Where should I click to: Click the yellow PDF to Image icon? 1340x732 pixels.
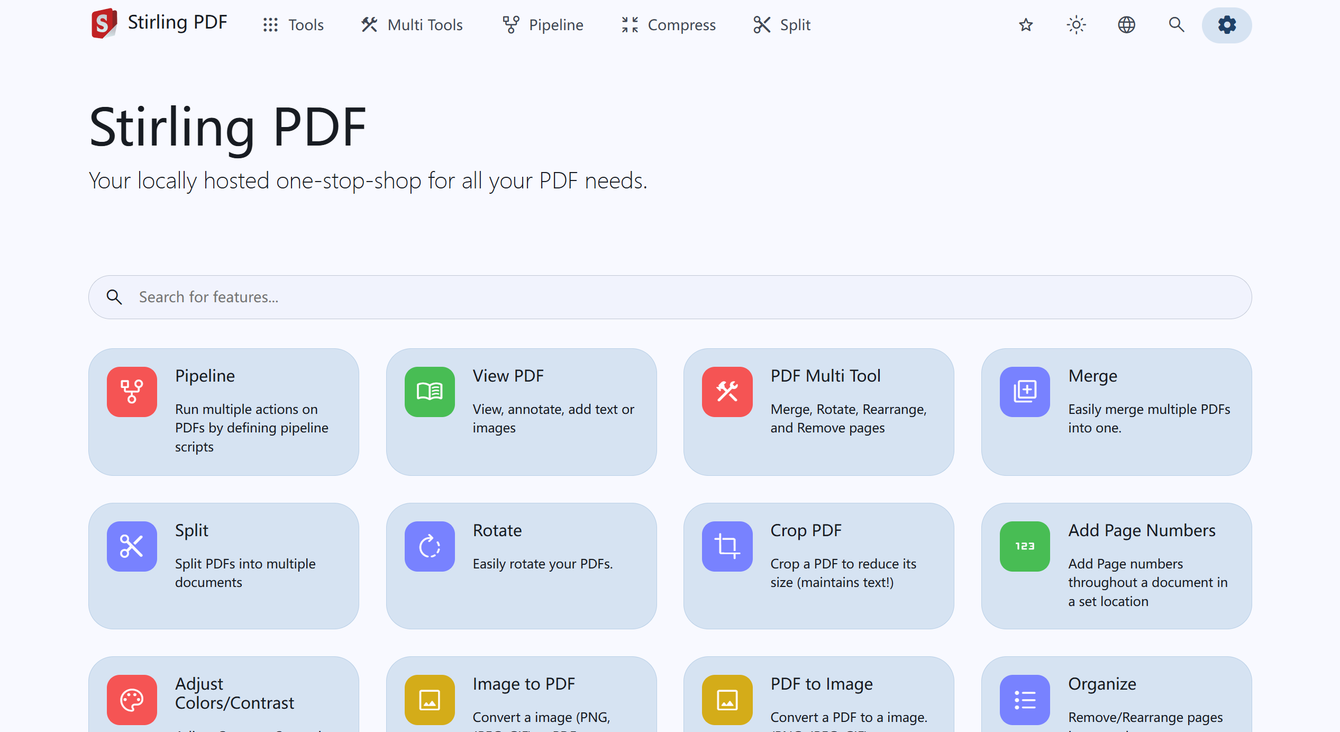tap(727, 700)
